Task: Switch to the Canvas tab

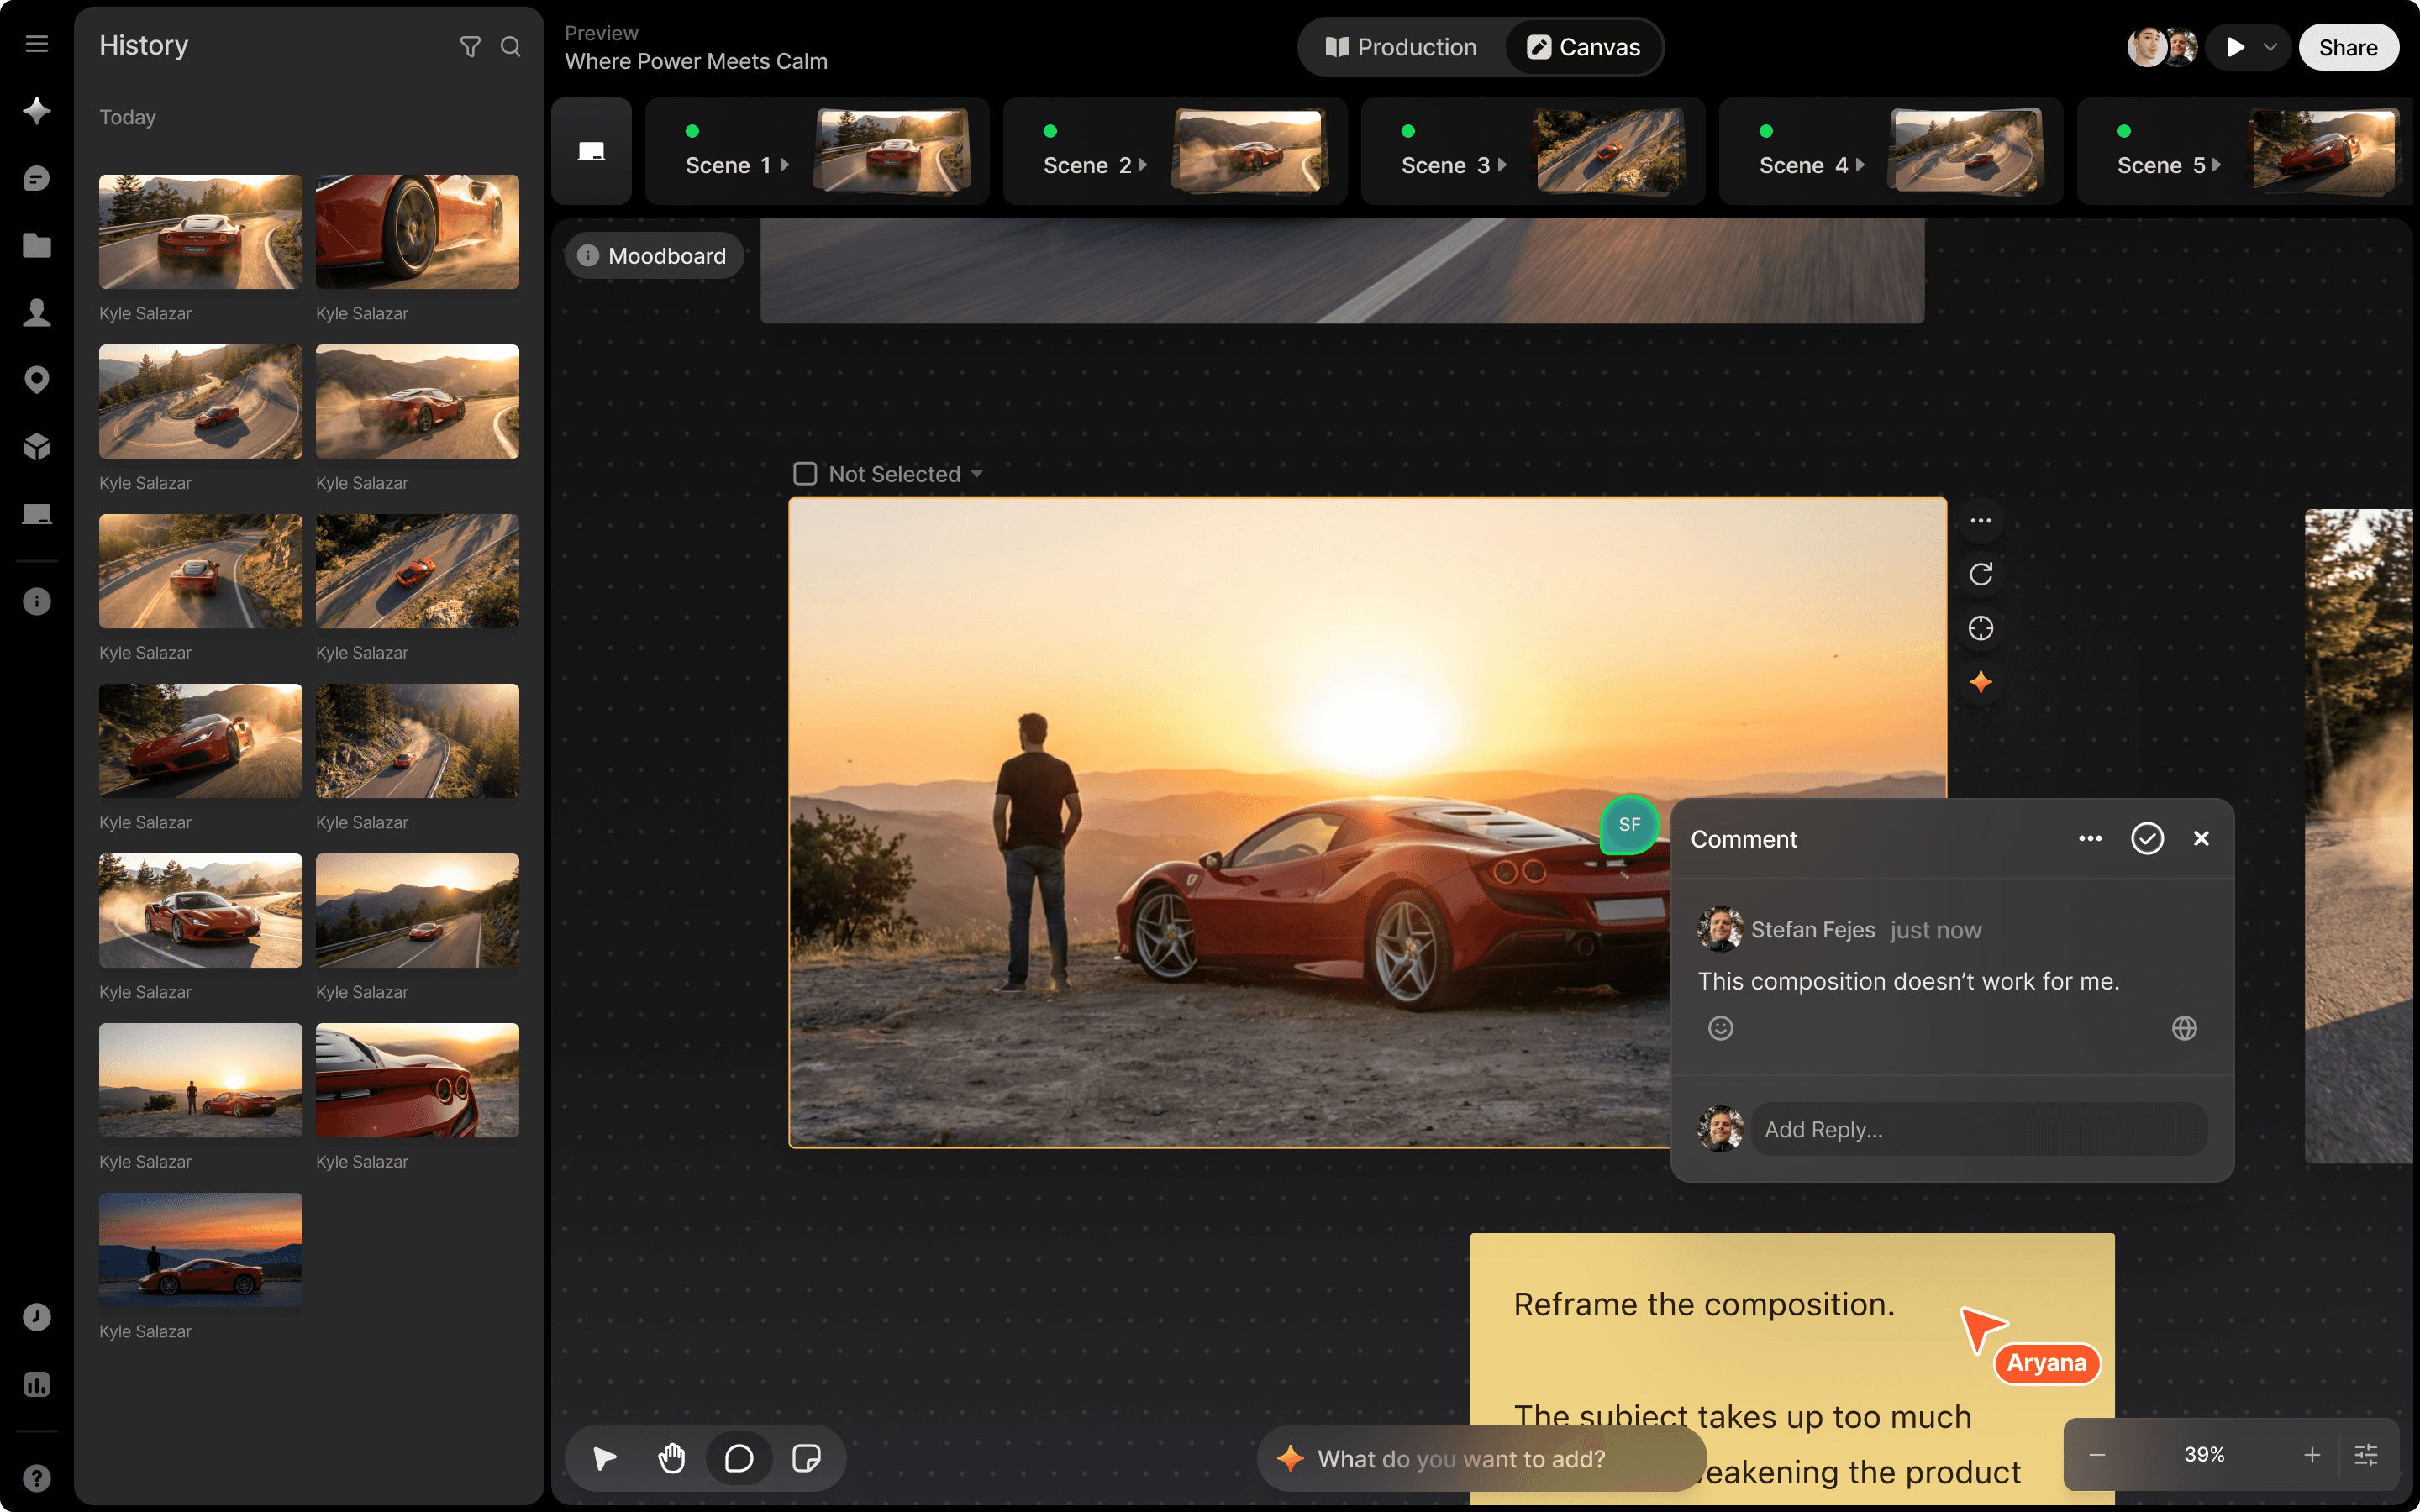Action: [1583, 47]
